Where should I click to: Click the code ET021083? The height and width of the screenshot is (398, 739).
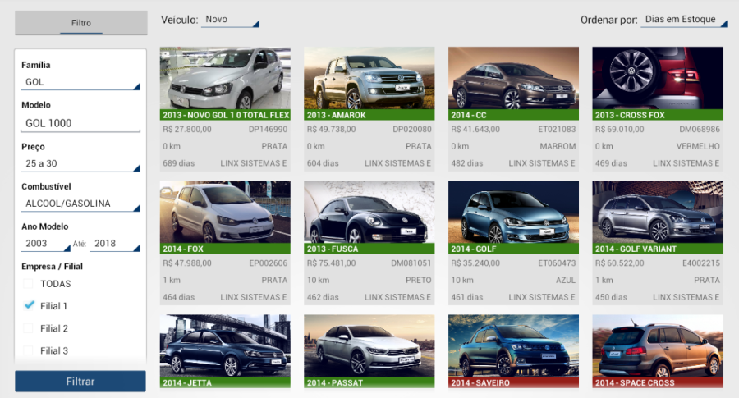(557, 129)
